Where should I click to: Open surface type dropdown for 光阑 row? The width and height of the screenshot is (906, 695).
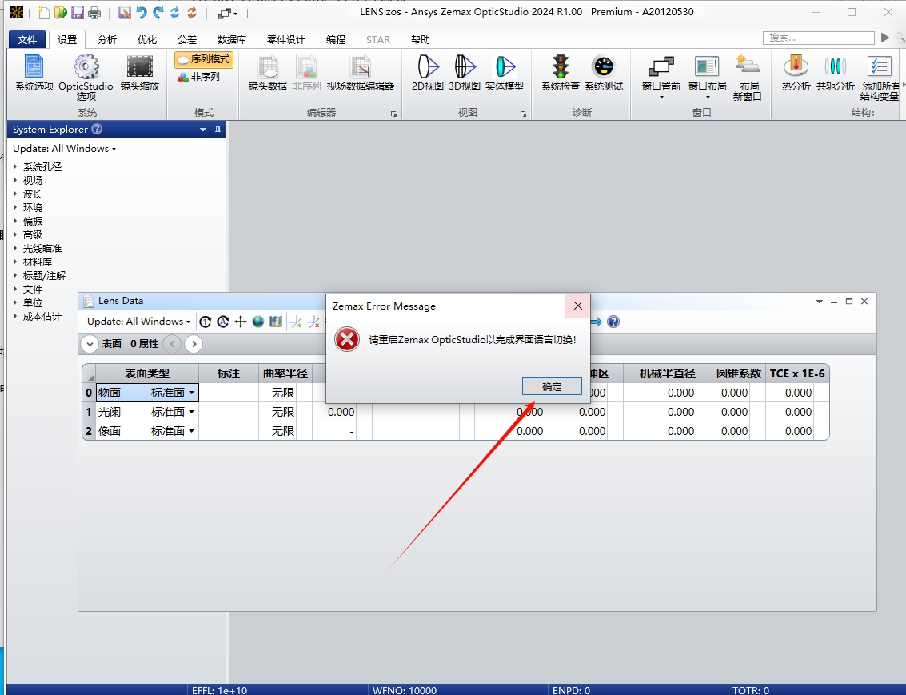pos(191,412)
